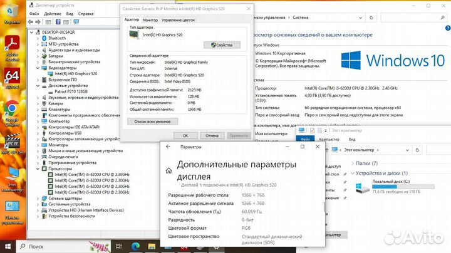The height and width of the screenshot is (253, 451).
Task: Collapse the Процессоры node
Action: coord(38,168)
